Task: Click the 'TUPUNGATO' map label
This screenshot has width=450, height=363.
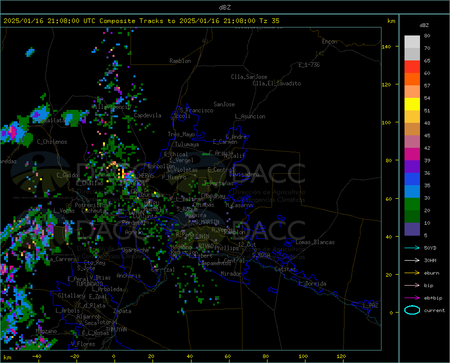Action: point(89,284)
